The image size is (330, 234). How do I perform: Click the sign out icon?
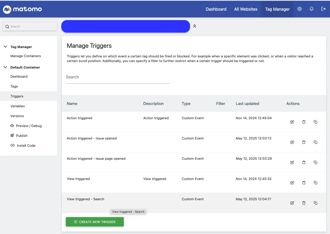[323, 9]
